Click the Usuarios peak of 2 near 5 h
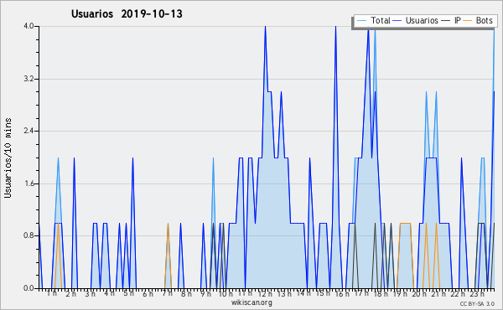The image size is (503, 310). tap(132, 158)
